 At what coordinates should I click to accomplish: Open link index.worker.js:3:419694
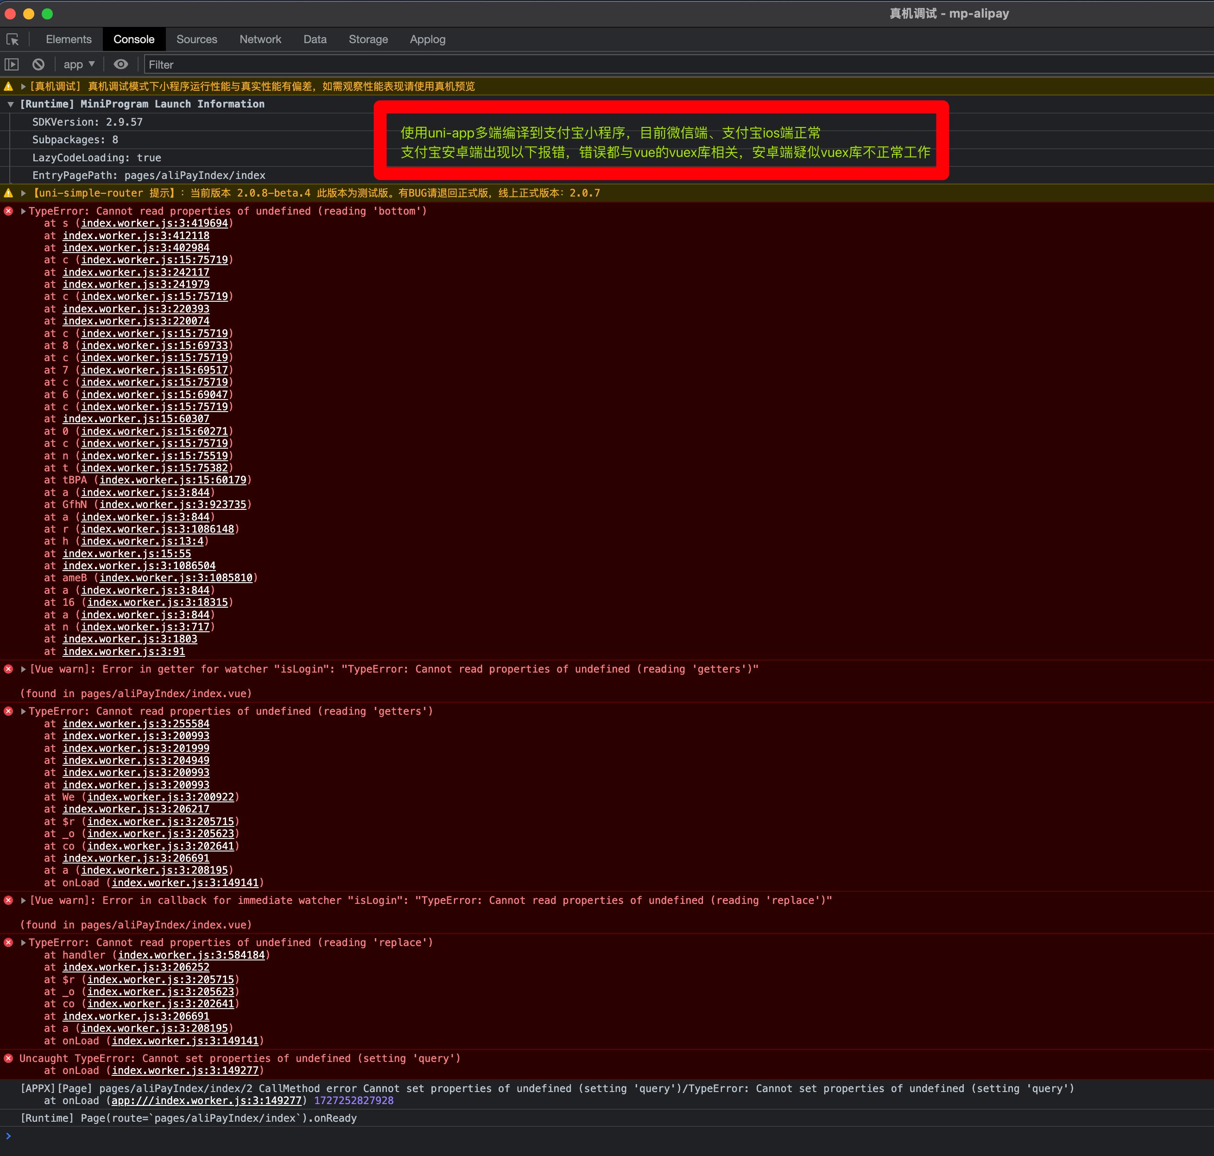tap(154, 223)
